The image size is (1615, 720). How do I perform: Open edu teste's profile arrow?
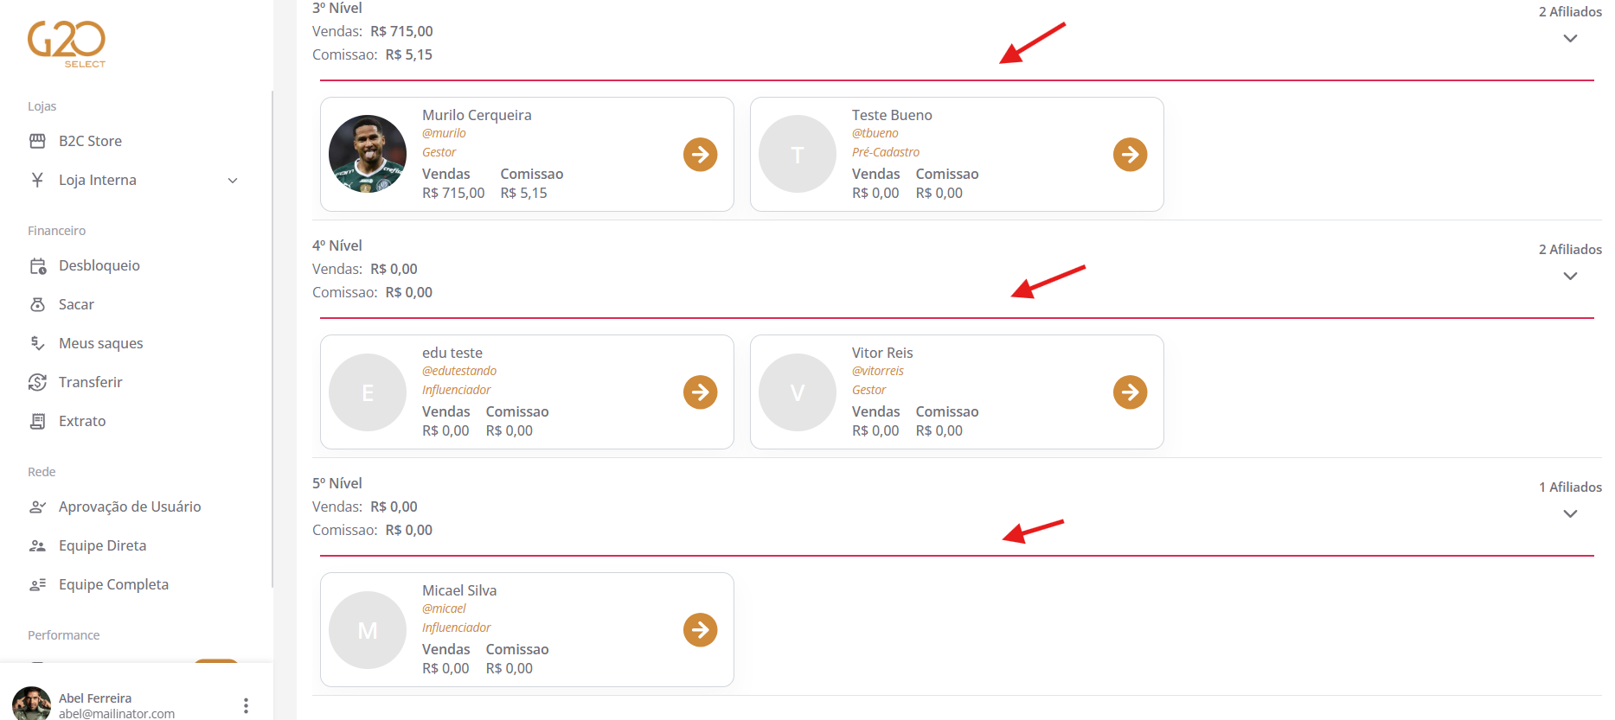pyautogui.click(x=700, y=392)
